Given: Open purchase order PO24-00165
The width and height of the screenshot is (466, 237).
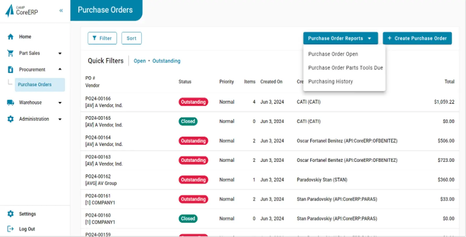Looking at the screenshot, I should click(x=98, y=118).
